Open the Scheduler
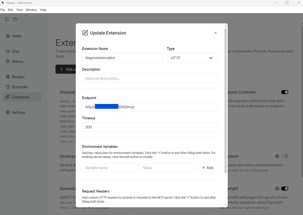The height and width of the screenshot is (215, 303). pyautogui.click(x=19, y=87)
